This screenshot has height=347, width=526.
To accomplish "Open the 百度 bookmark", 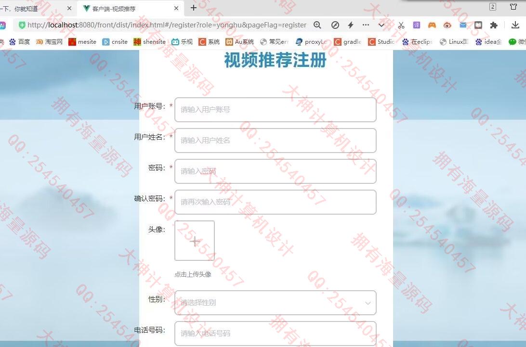I will pos(20,41).
